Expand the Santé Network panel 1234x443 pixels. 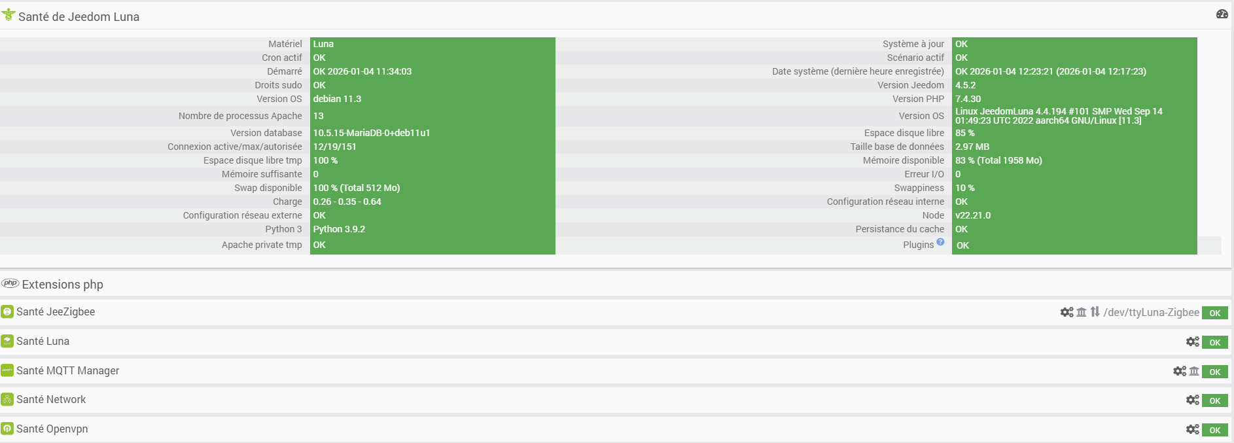51,400
